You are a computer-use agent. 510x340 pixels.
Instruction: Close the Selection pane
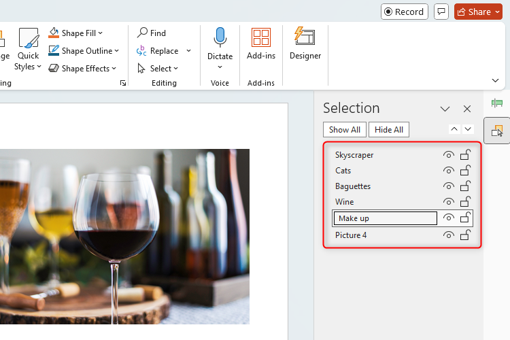coord(467,109)
